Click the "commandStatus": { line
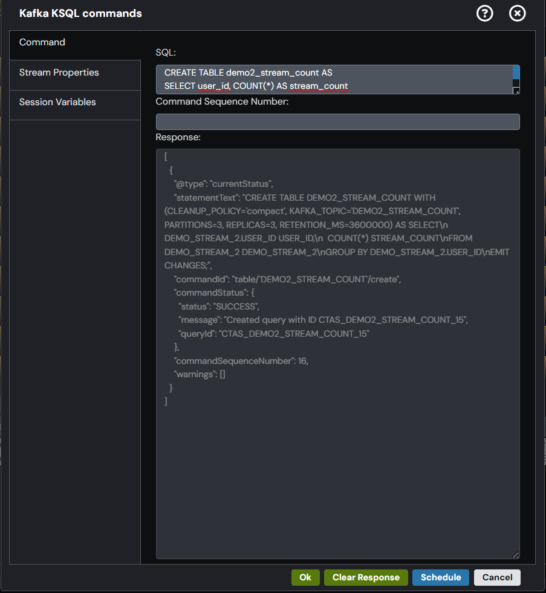546x593 pixels. coord(214,293)
